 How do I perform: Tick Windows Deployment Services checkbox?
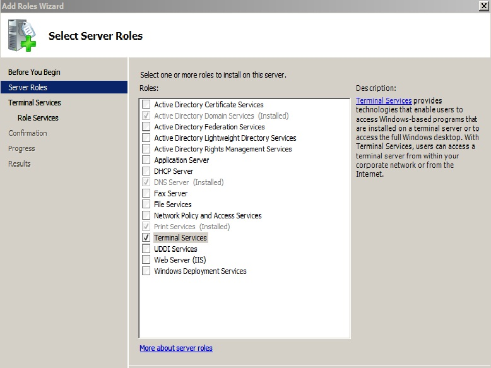pos(146,271)
